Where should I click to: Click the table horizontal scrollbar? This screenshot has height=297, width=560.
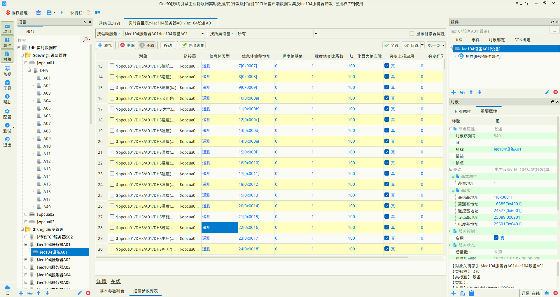point(252,258)
